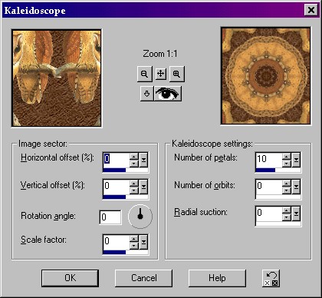Screen dimensions: 322x298
Task: Click the Vertical offset value field
Action: pos(117,187)
